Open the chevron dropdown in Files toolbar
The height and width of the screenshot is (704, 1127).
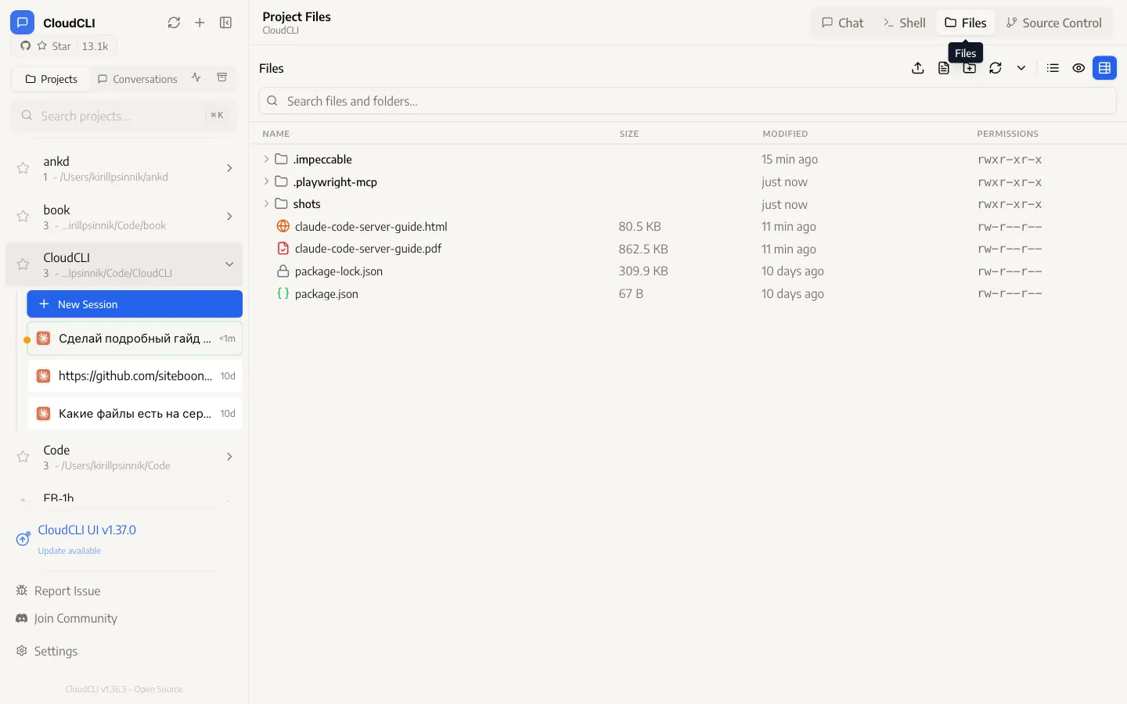tap(1021, 68)
